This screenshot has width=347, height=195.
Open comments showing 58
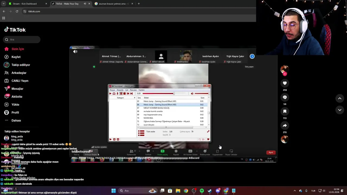coord(285,97)
